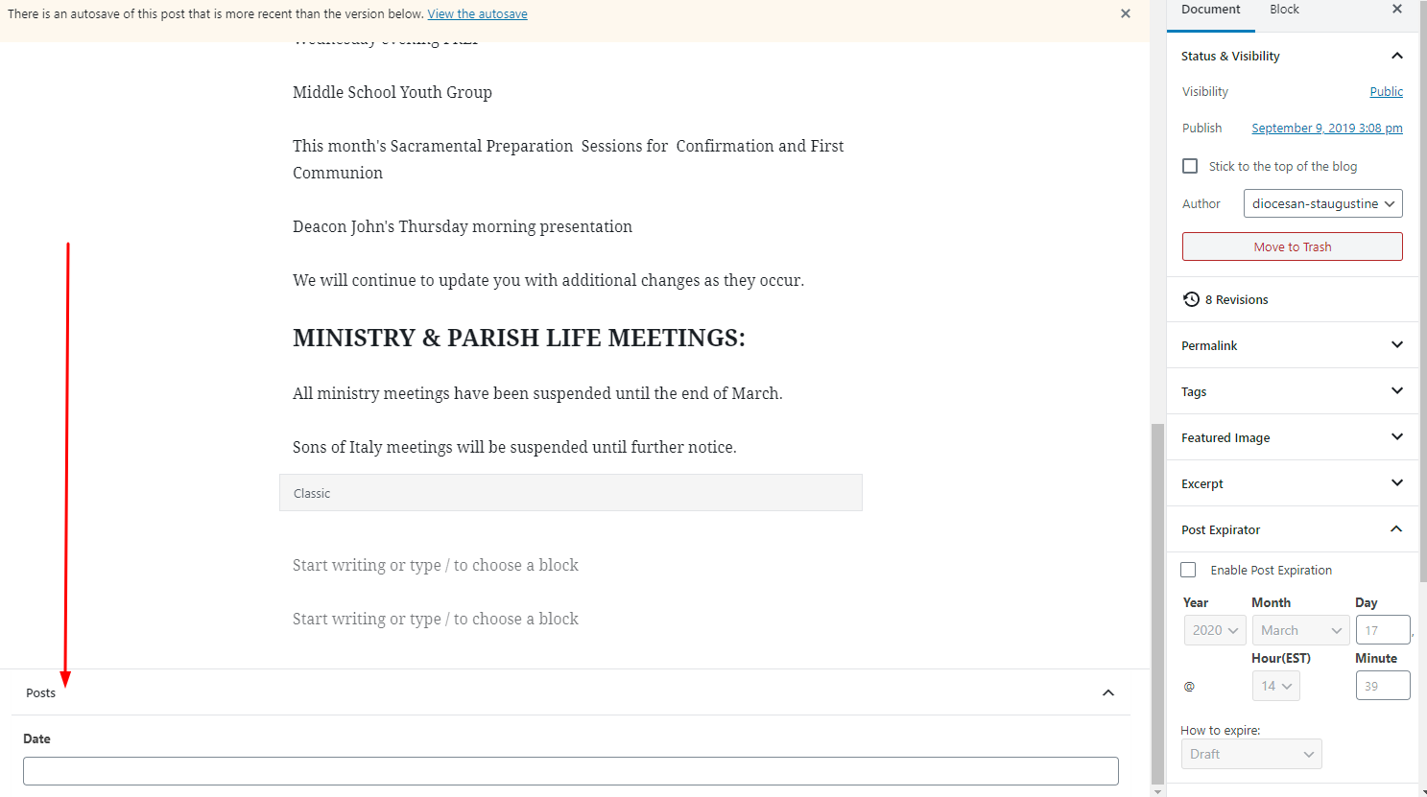Open the View the autosave link

(x=477, y=14)
